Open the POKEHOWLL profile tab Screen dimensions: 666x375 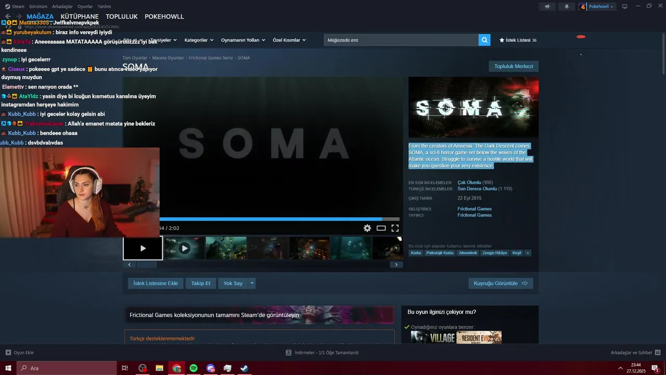pos(164,17)
